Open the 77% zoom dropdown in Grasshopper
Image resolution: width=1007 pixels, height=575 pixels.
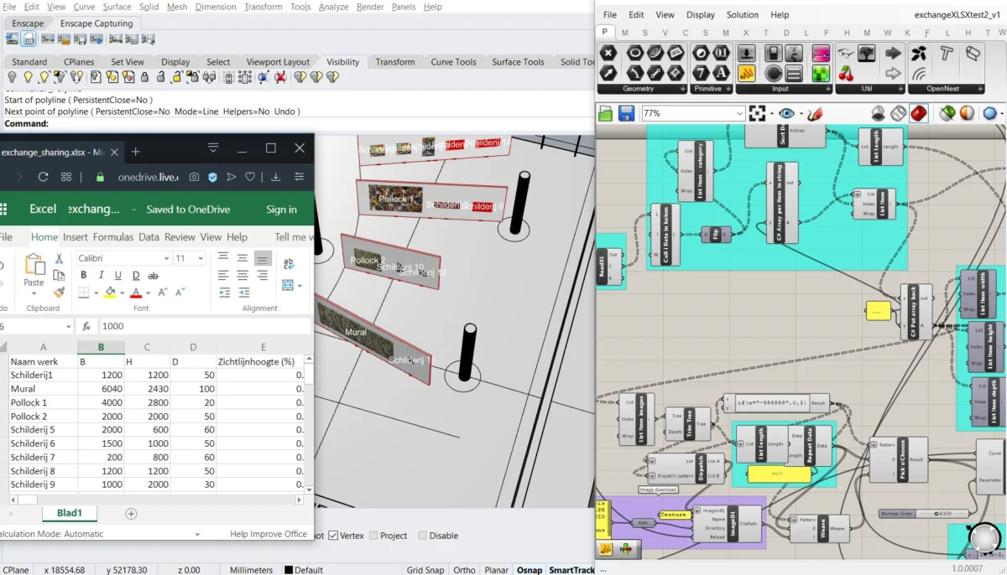coord(738,113)
